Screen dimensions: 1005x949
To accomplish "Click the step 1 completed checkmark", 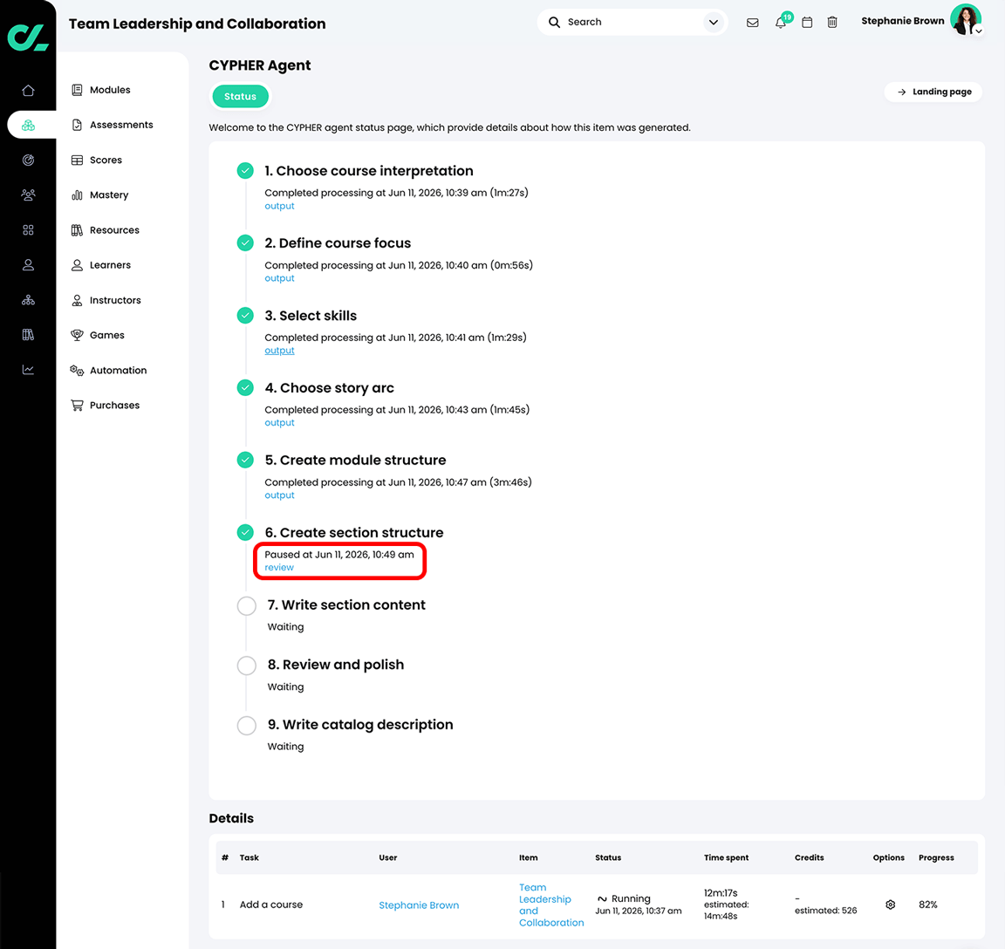I will coord(245,170).
